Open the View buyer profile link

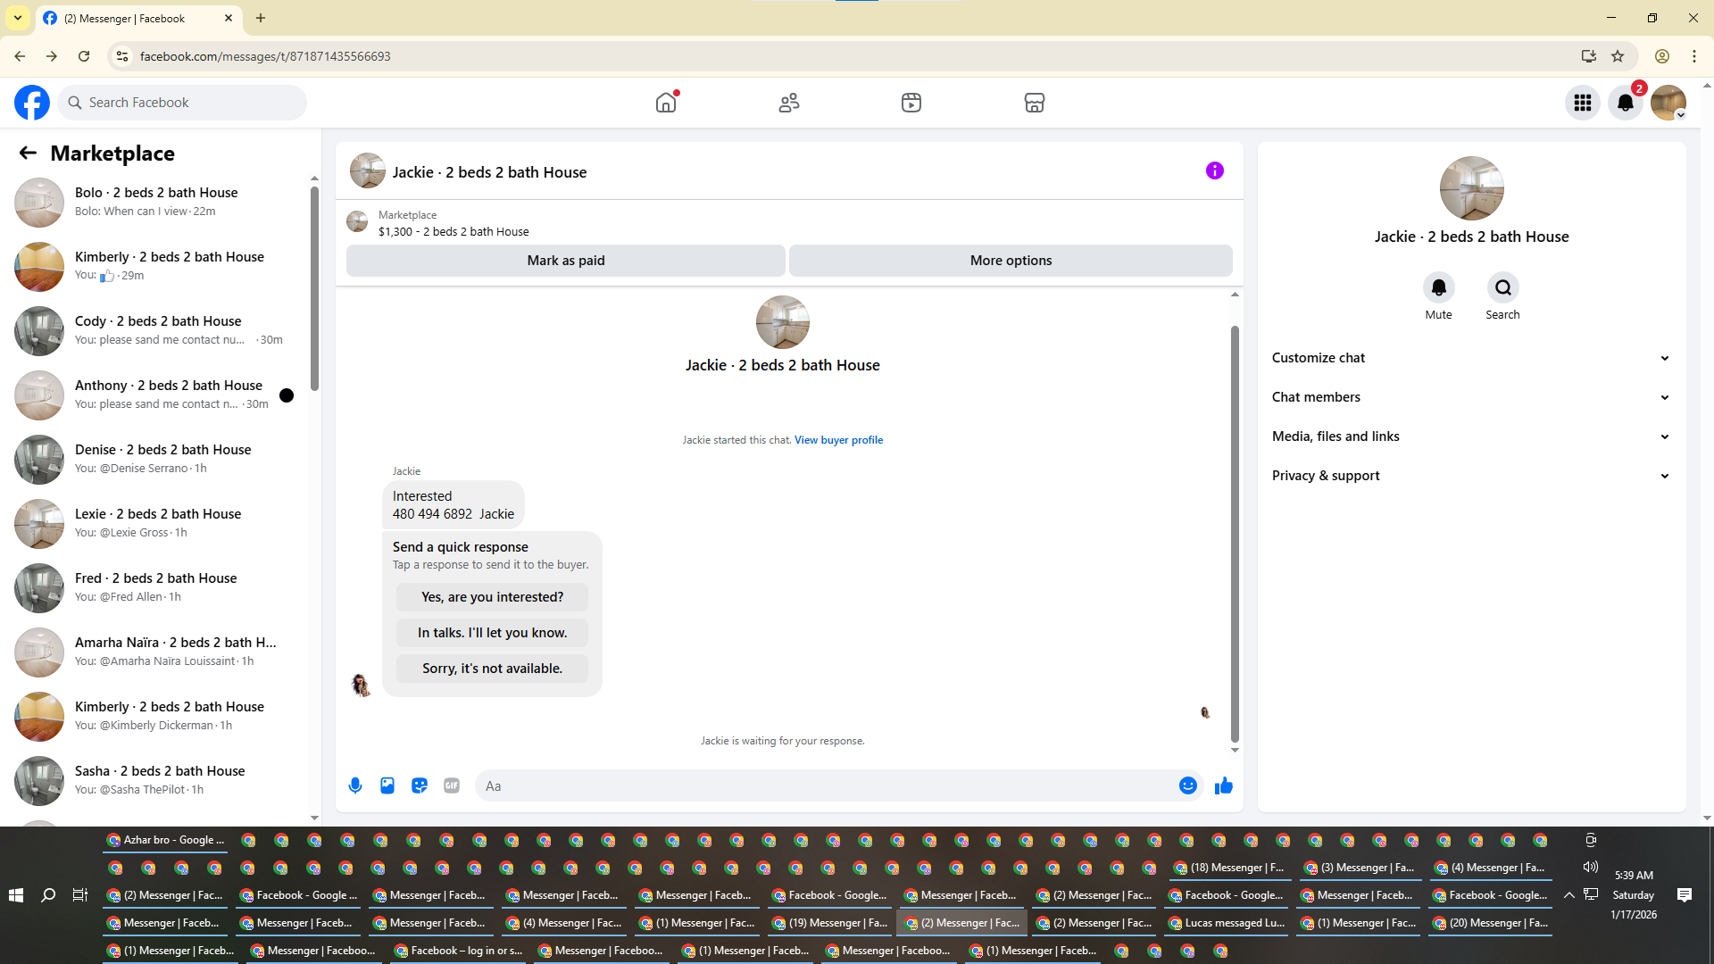pos(838,440)
